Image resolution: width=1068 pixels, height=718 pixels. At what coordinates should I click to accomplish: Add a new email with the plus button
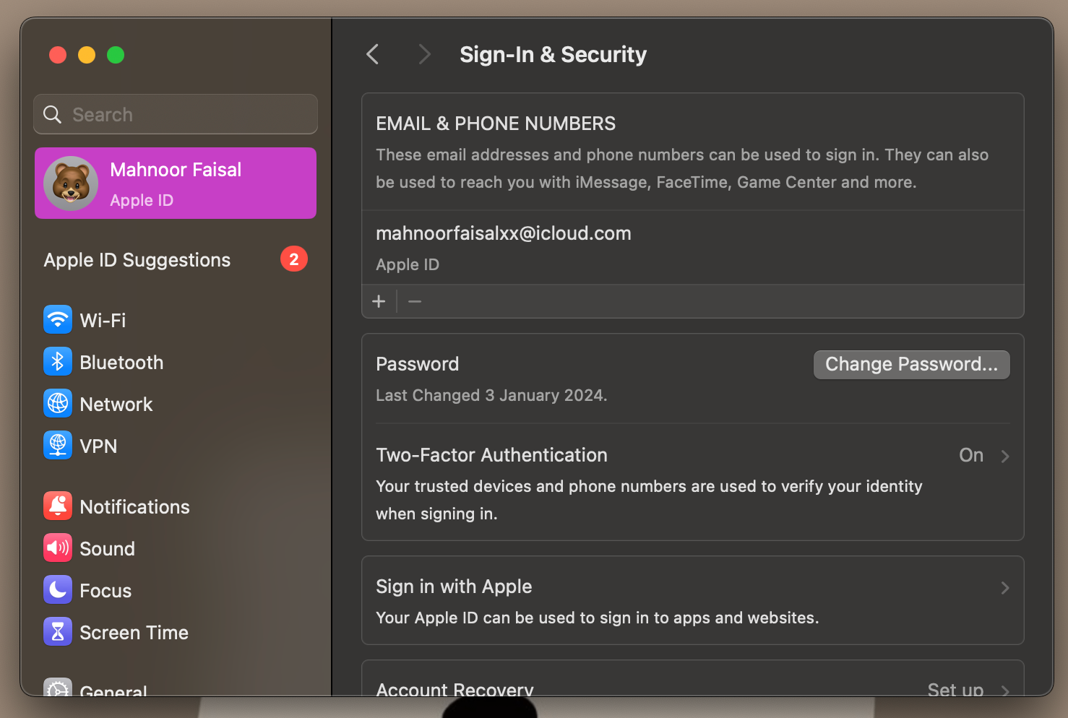tap(379, 301)
